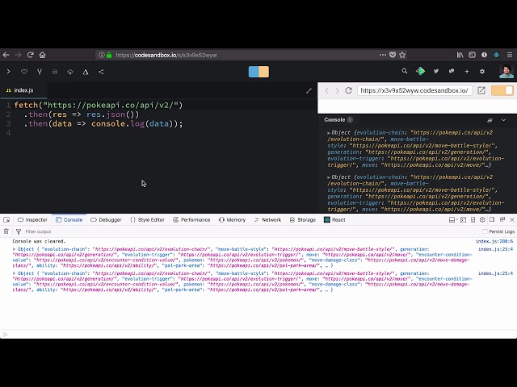Image resolution: width=517 pixels, height=387 pixels.
Task: Open the Storage devtools tab
Action: 303,220
